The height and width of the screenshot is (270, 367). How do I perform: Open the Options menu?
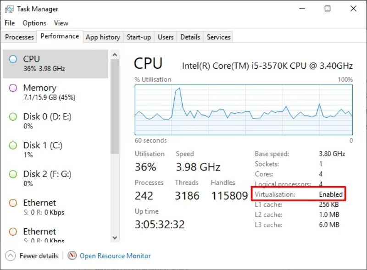34,23
